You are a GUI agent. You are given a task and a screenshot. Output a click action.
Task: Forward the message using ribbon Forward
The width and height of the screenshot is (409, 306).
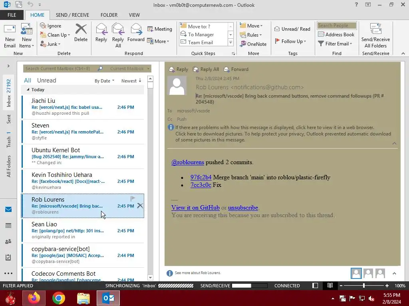point(136,33)
